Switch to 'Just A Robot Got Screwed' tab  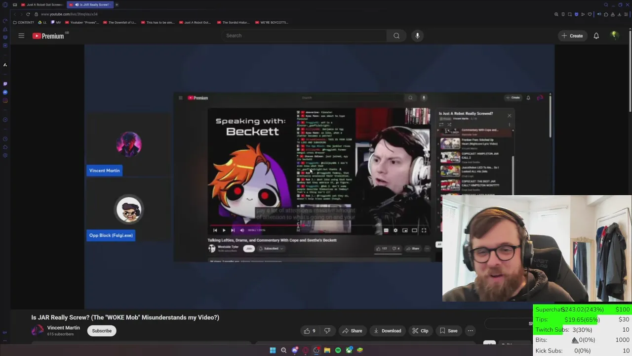click(x=42, y=4)
